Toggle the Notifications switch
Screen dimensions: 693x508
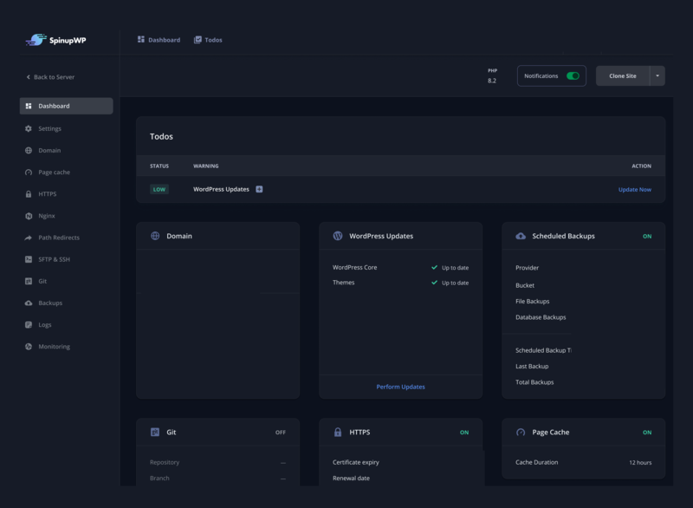click(x=573, y=76)
